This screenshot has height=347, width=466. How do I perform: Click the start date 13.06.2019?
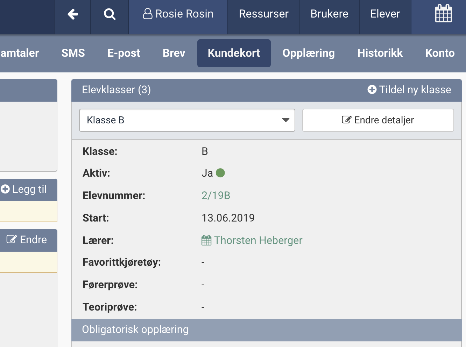228,218
